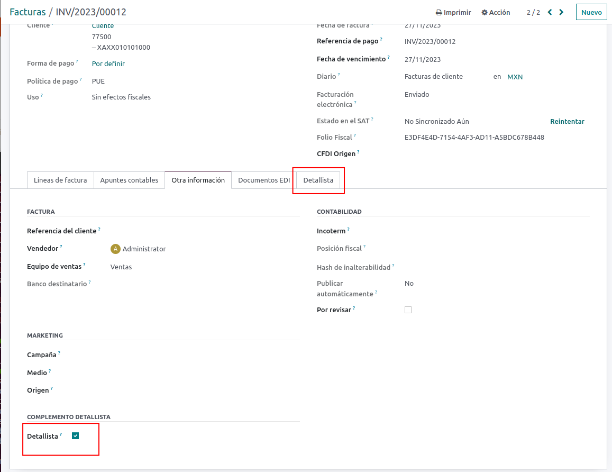The image size is (612, 472).
Task: Click the printer icon next to Imprimir
Action: 439,13
